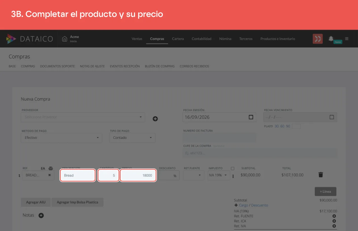Viewport: 358px width, 231px height.
Task: Open the Tipo de Pago dropdown
Action: click(132, 138)
